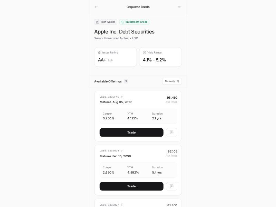
Task: Click the 92.105 ask price
Action: (x=172, y=151)
